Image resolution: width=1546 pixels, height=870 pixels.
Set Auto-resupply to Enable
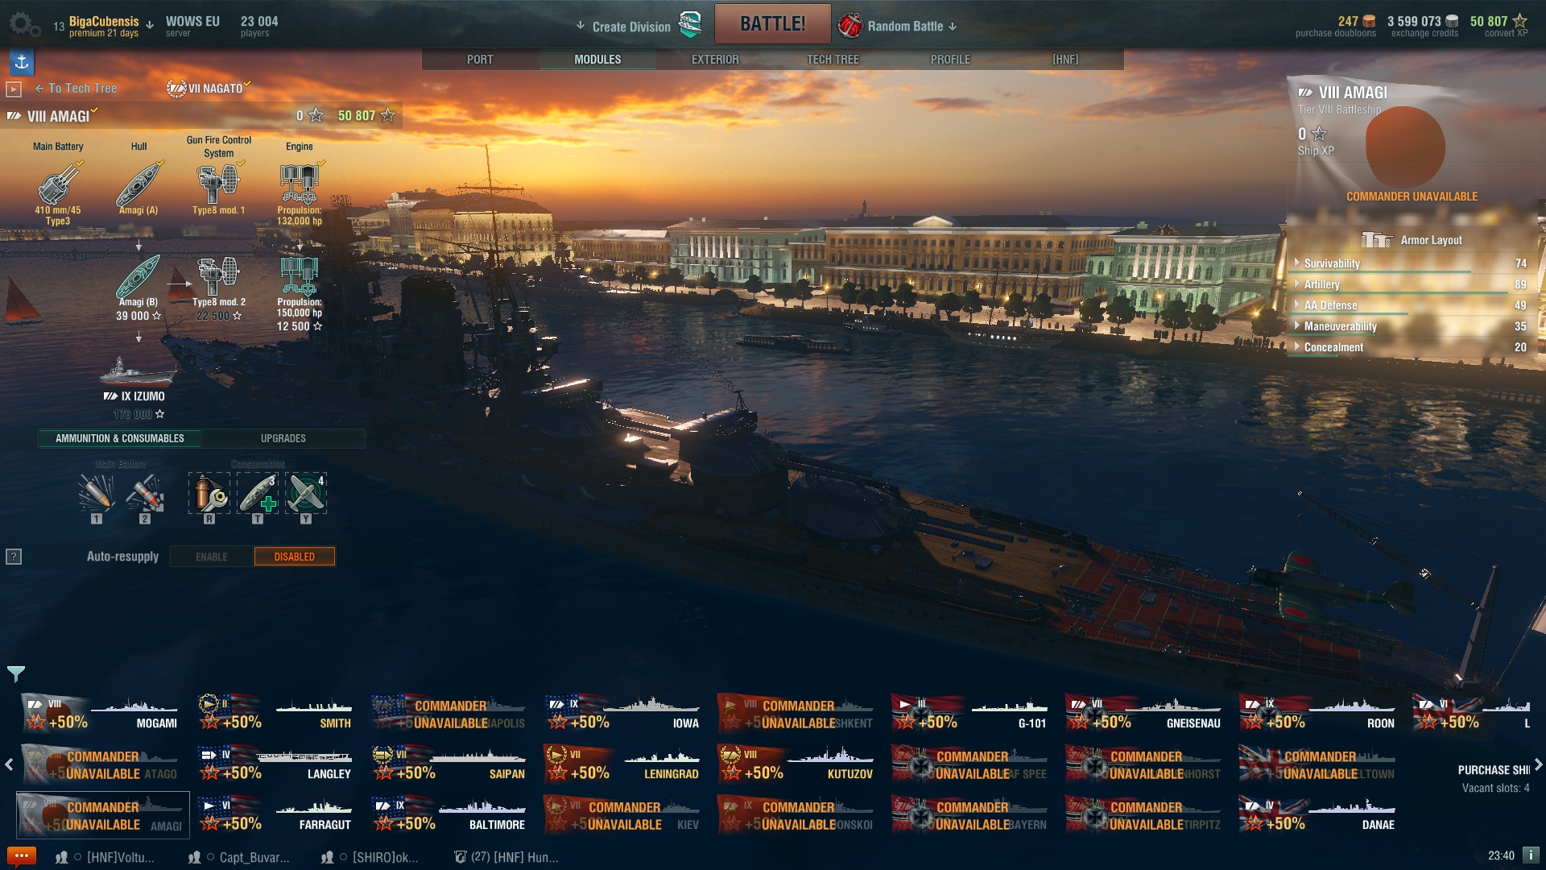tap(212, 557)
